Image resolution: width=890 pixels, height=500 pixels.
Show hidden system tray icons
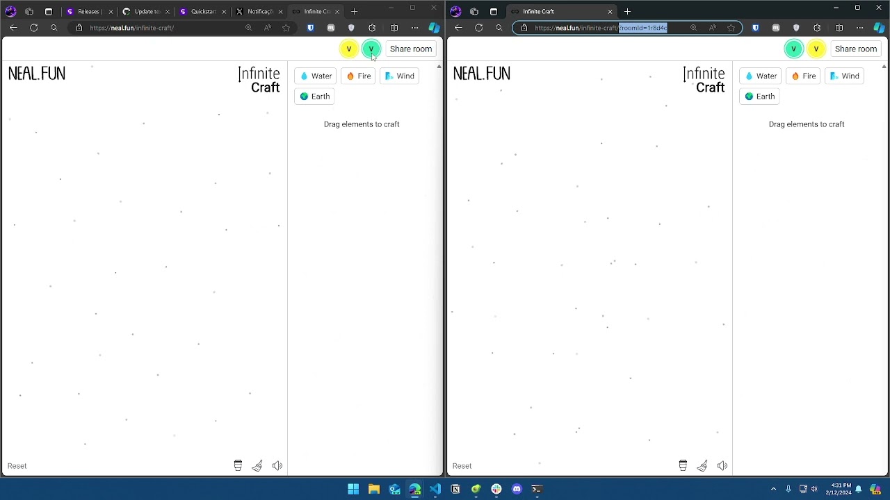773,489
